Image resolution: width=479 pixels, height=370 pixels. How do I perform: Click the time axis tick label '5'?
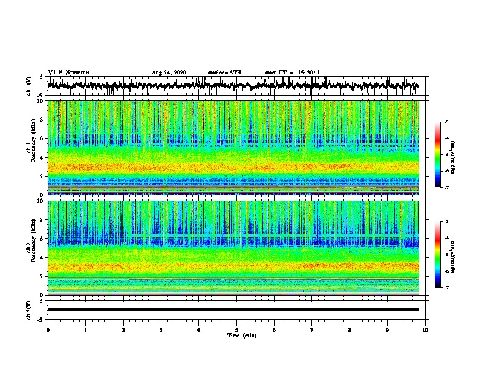click(x=236, y=330)
